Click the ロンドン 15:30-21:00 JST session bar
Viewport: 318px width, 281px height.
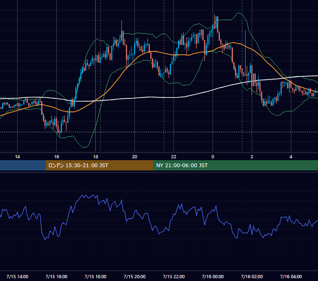coord(99,165)
